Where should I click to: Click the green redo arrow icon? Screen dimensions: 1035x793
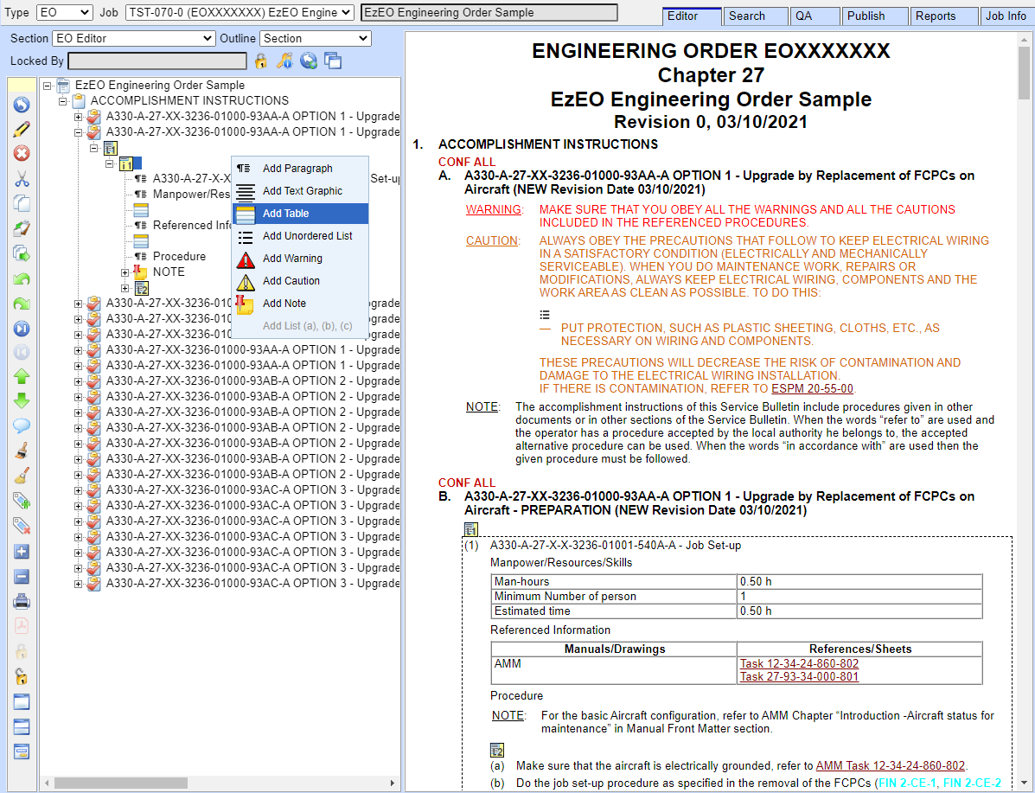[22, 304]
